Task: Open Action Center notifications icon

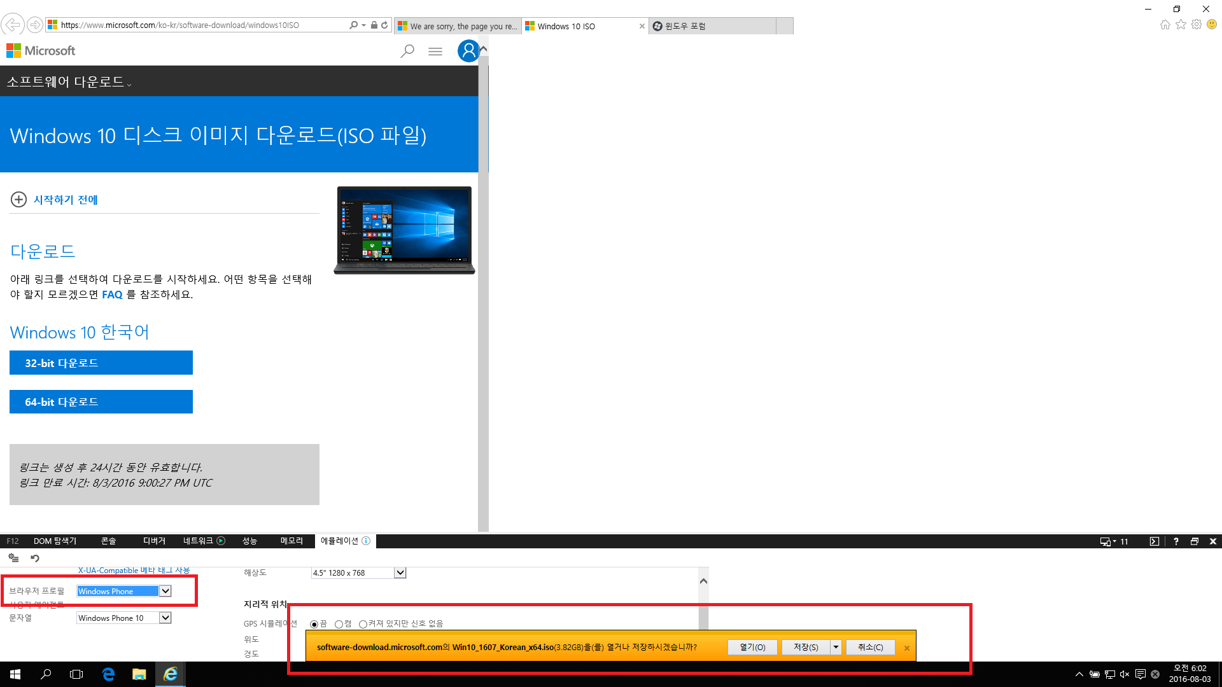Action: (x=1141, y=674)
